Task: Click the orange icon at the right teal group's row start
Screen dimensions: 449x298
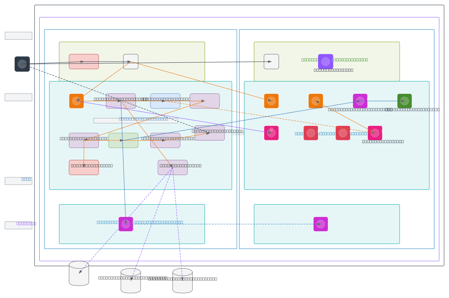Action: [x=271, y=101]
